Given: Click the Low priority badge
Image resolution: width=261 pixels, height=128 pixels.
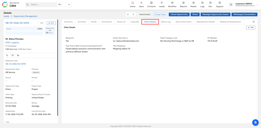Looking at the screenshot, I should click(x=42, y=23).
